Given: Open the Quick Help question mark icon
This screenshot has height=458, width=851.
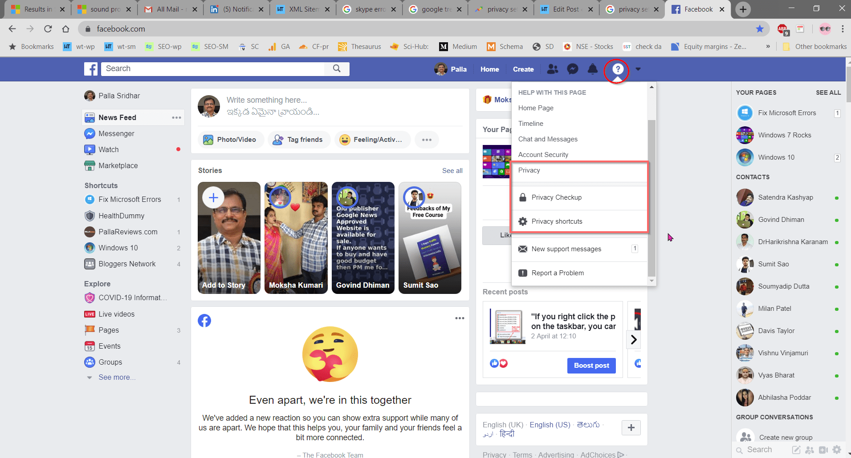Looking at the screenshot, I should (617, 69).
